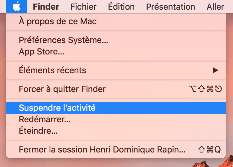Screen dimensions: 233x167
Task: Click the ⇧⌘Q shortcut hint for logout
Action: point(209,149)
